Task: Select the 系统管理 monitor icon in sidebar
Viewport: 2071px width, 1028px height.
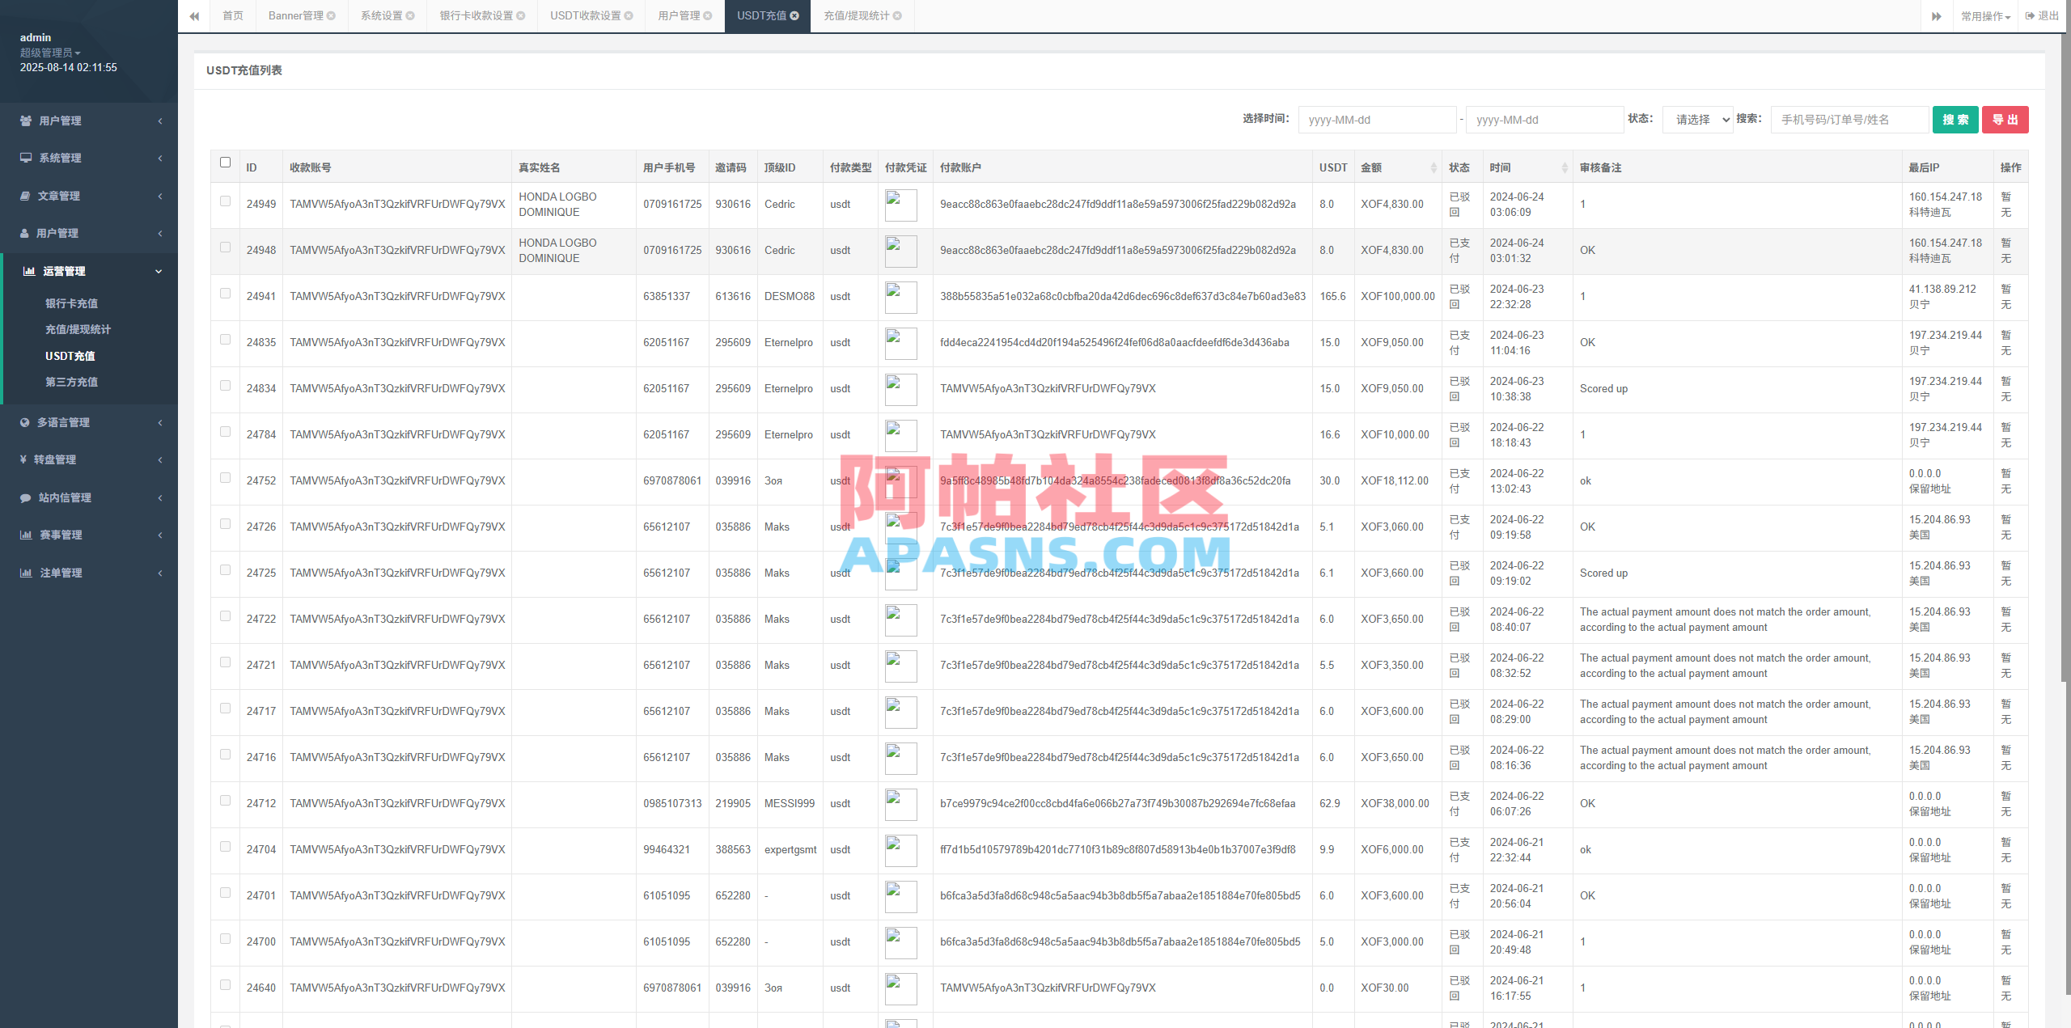Action: pyautogui.click(x=27, y=158)
